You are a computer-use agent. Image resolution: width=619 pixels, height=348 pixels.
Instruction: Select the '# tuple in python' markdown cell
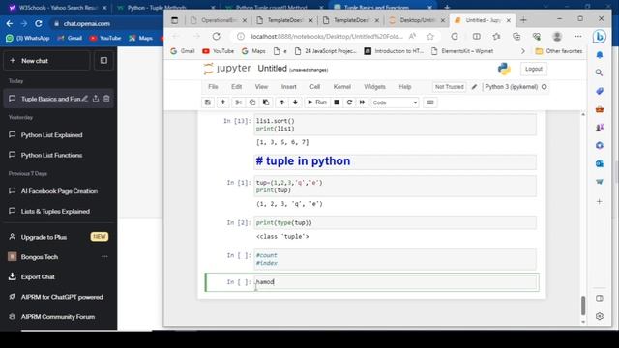pos(396,161)
